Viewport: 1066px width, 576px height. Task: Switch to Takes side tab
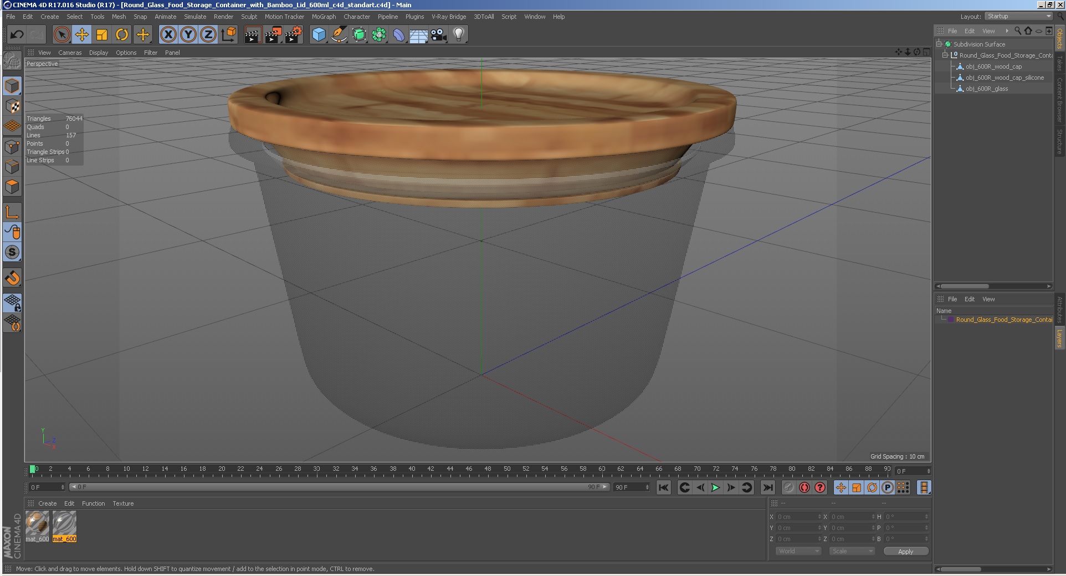(1059, 63)
